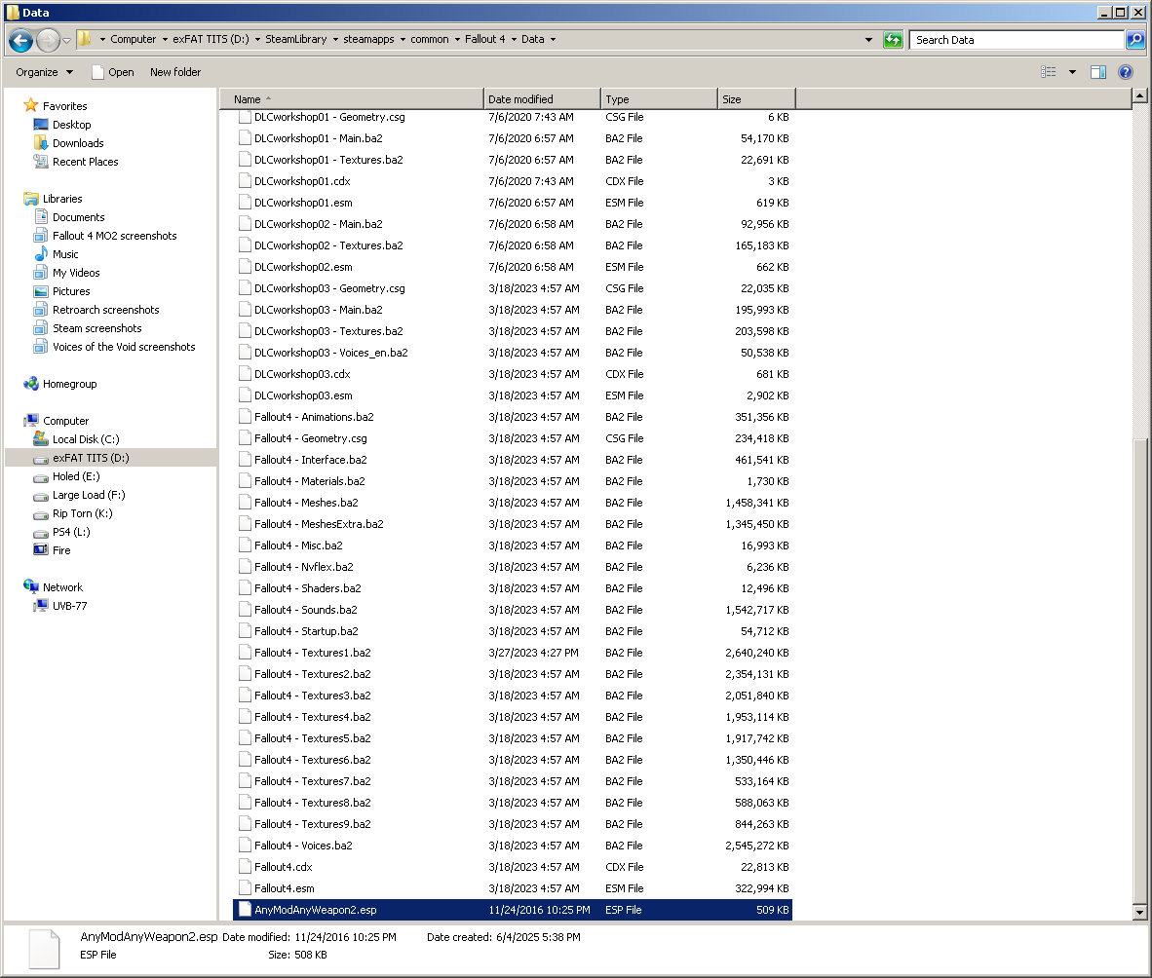
Task: Open the Organize menu
Action: [44, 72]
